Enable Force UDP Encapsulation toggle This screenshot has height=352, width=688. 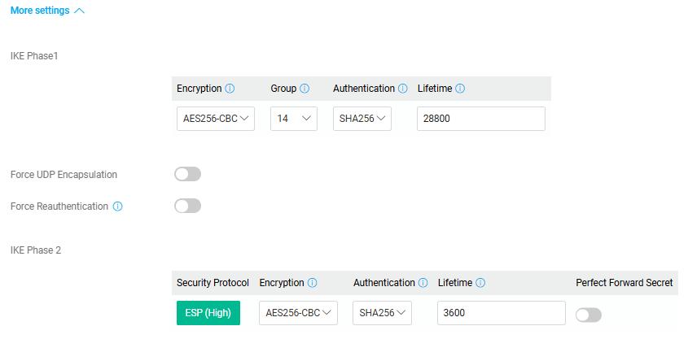(187, 174)
